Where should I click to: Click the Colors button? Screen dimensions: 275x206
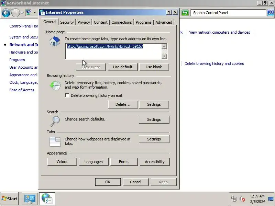[62, 162]
